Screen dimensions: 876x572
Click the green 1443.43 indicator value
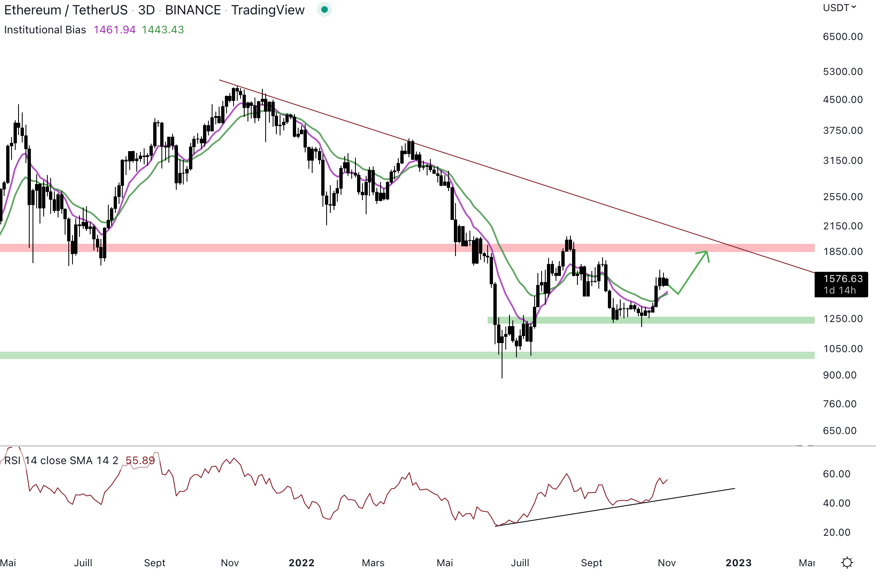coord(163,30)
